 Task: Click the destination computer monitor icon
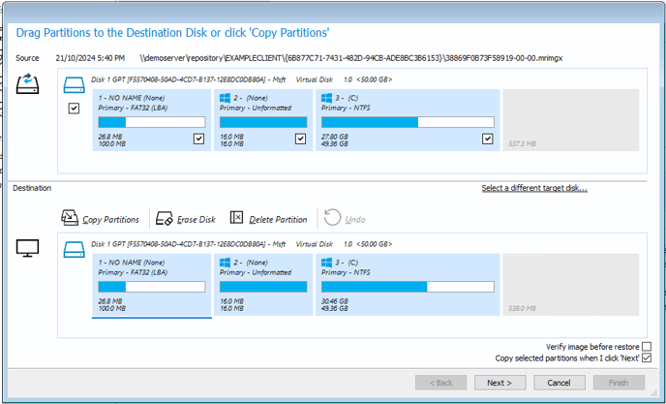click(x=28, y=248)
